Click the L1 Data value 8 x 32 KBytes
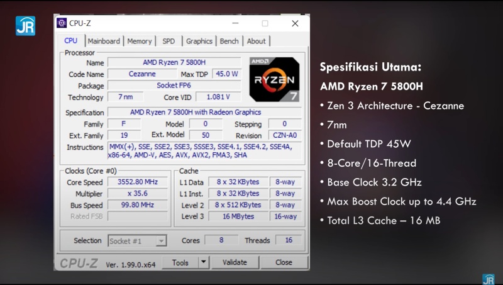The height and width of the screenshot is (285, 503). tap(238, 182)
